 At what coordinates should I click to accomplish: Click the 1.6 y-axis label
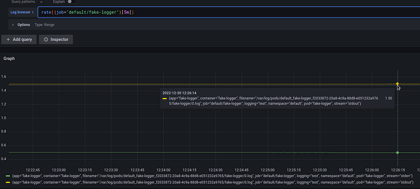point(4,77)
